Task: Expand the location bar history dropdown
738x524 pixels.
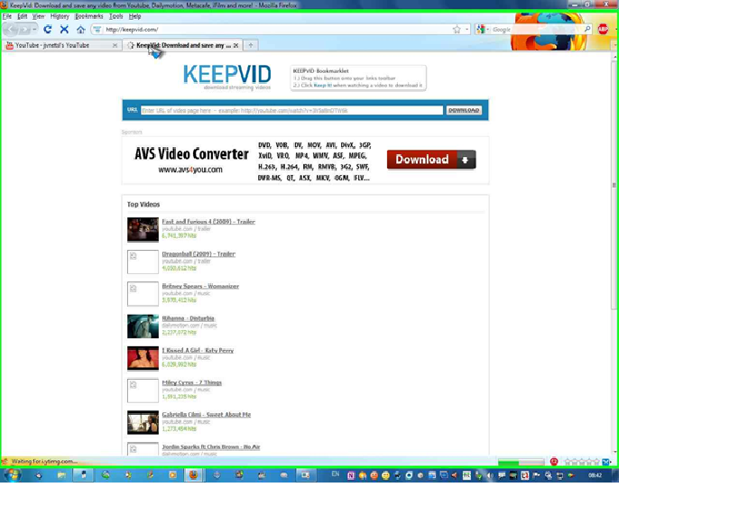Action: point(467,30)
